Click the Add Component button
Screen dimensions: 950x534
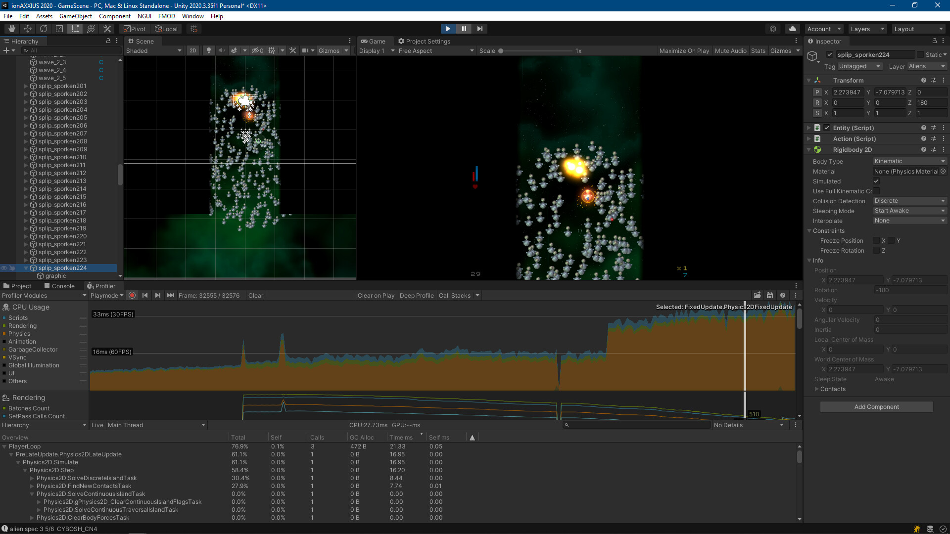876,406
